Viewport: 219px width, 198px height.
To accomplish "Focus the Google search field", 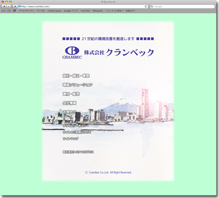I will pyautogui.click(x=182, y=7).
